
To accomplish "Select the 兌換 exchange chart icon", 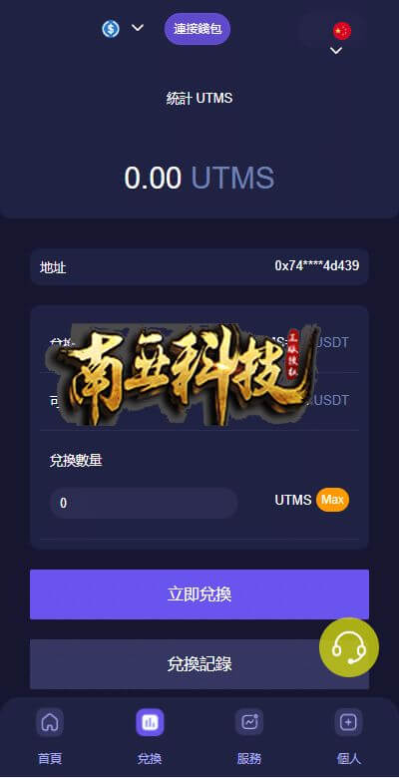I will coord(150,722).
